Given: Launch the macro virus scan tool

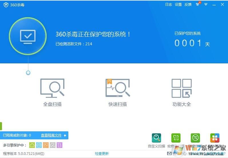Looking at the screenshot, I should pos(176,138).
